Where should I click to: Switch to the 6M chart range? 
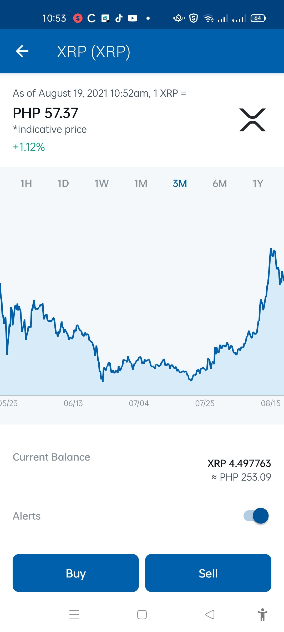pyautogui.click(x=220, y=183)
